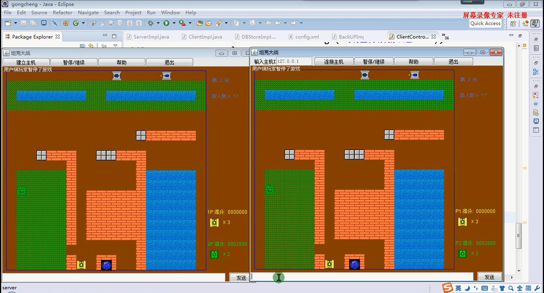Expand the Forward navigation history dropdown
The width and height of the screenshot is (544, 293).
click(301, 23)
